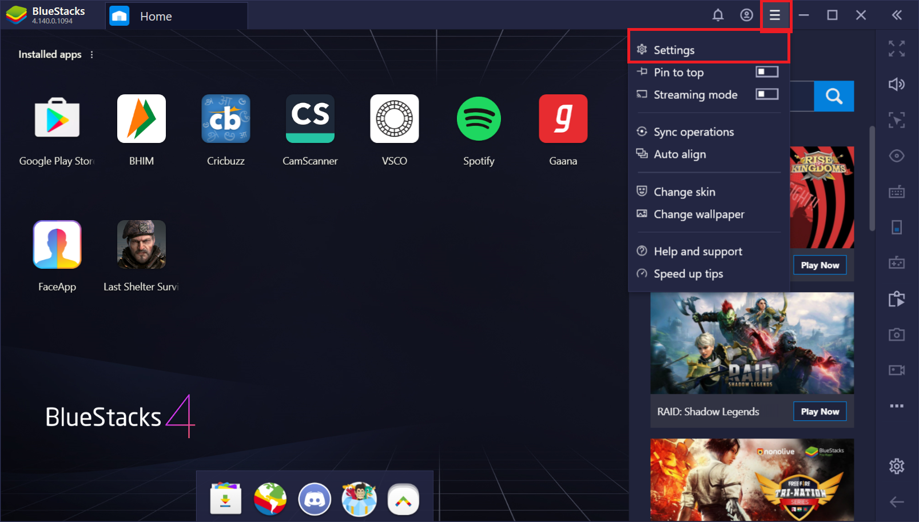Click the install APK icon in sidebar
The image size is (919, 522).
897,299
